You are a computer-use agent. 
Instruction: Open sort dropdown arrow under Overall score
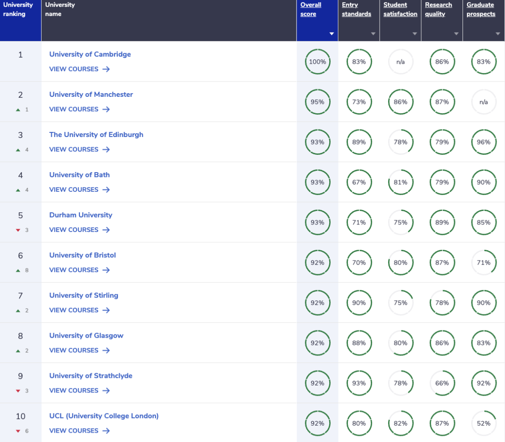click(x=332, y=34)
